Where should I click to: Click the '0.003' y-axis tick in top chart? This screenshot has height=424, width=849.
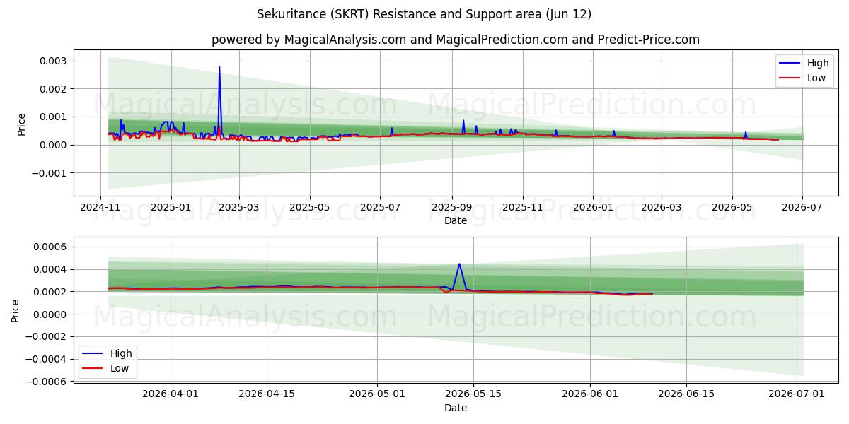(x=54, y=61)
